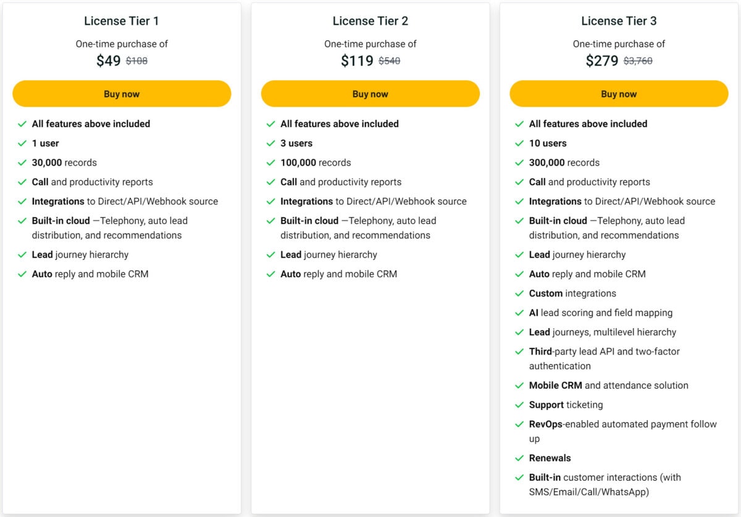Click "Mobile CRM and attendance solution" feature

tap(608, 385)
